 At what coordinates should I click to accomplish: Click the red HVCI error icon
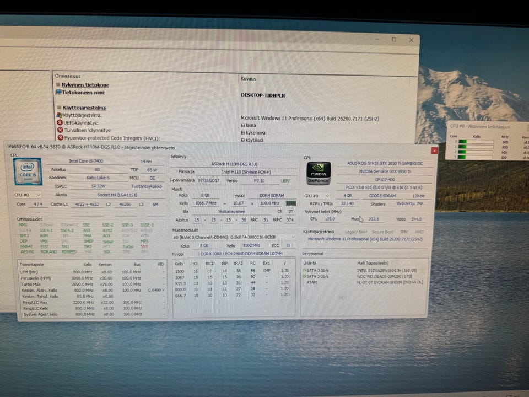[61, 137]
